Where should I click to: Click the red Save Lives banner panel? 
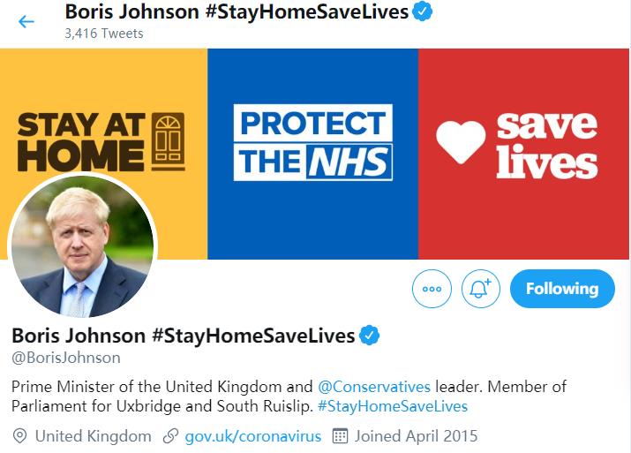tap(523, 154)
